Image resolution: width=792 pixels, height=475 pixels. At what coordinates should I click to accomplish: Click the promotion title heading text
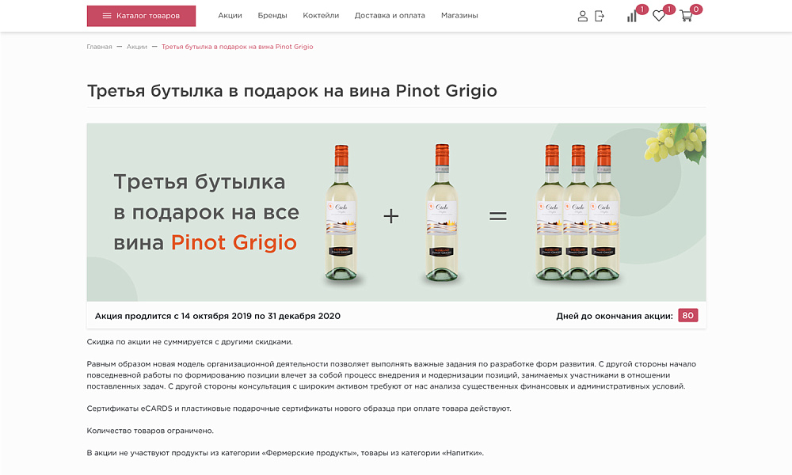click(x=291, y=90)
